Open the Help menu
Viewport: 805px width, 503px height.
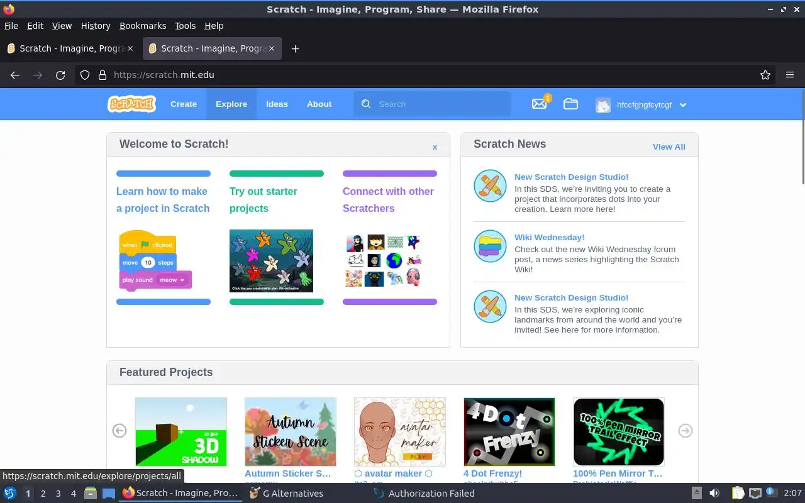coord(214,26)
